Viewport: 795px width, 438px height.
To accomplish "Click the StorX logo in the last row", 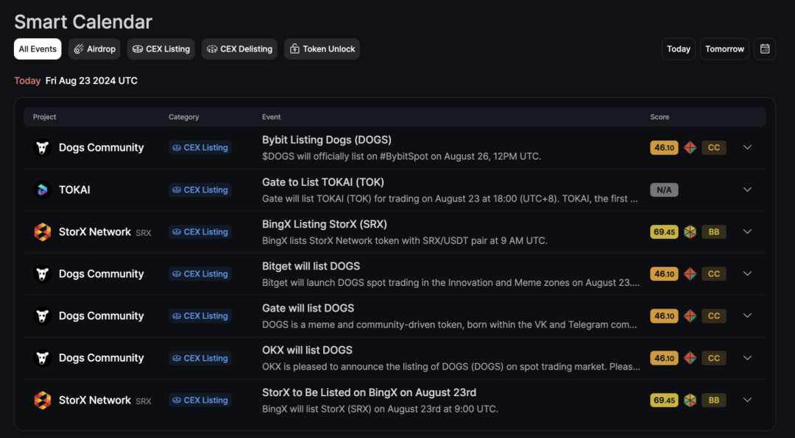I will tap(43, 400).
